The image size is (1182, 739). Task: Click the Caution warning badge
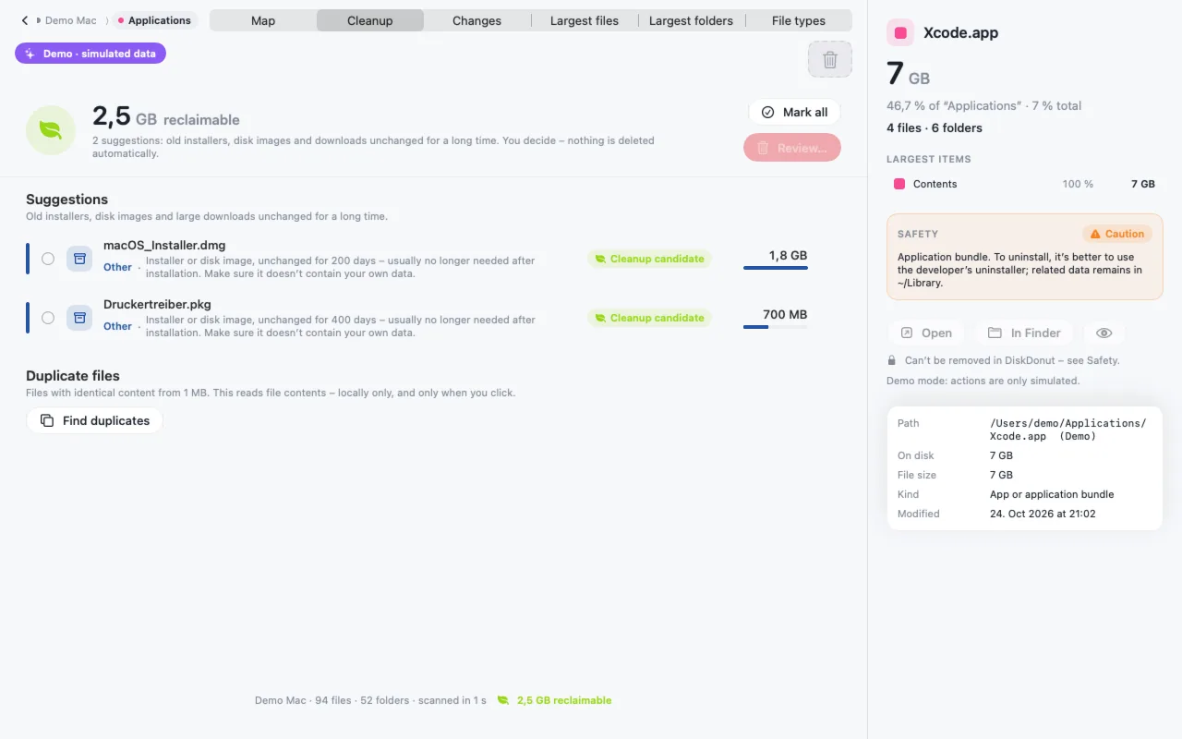pos(1117,234)
